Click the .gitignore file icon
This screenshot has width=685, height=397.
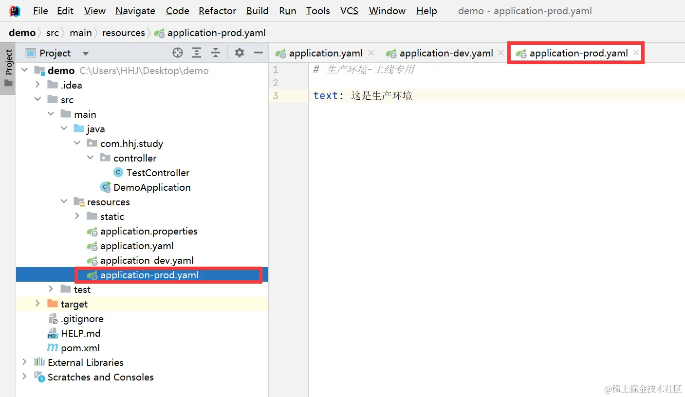pyautogui.click(x=53, y=319)
